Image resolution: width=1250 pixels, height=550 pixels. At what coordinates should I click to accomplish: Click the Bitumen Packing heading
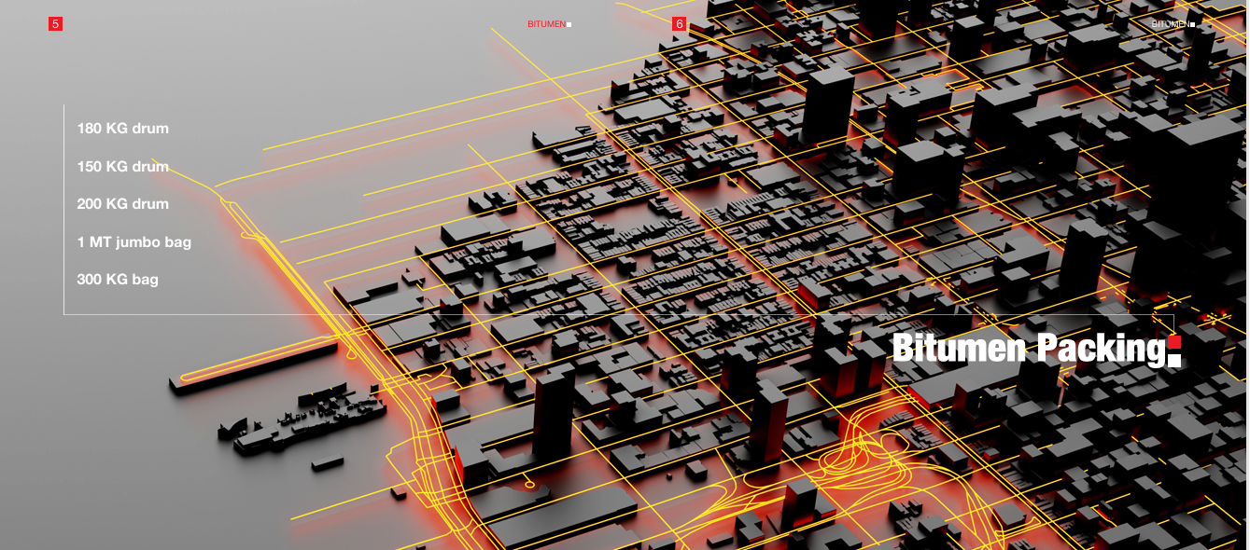point(1027,349)
